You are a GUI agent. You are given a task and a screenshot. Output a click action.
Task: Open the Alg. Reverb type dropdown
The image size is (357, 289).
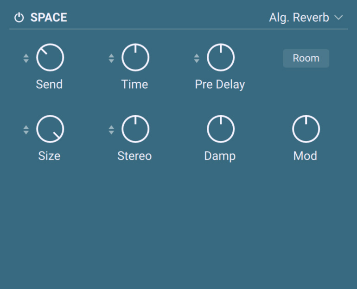[299, 18]
